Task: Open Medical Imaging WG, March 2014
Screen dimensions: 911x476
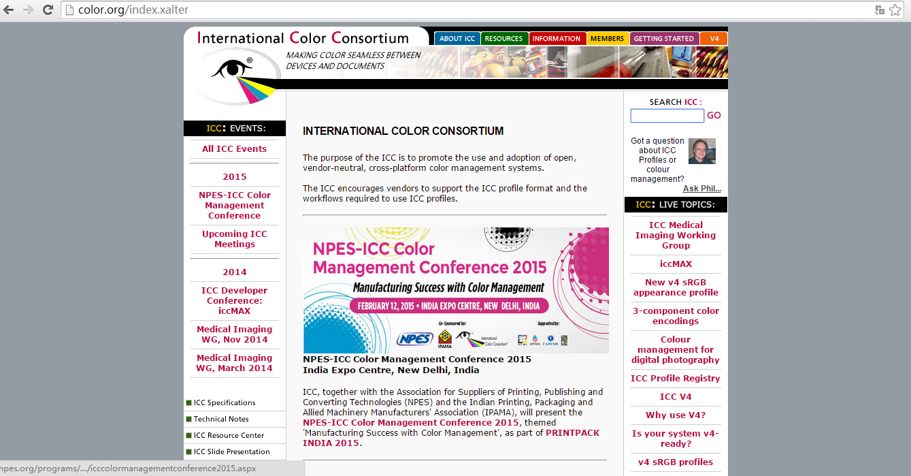Action: [235, 363]
